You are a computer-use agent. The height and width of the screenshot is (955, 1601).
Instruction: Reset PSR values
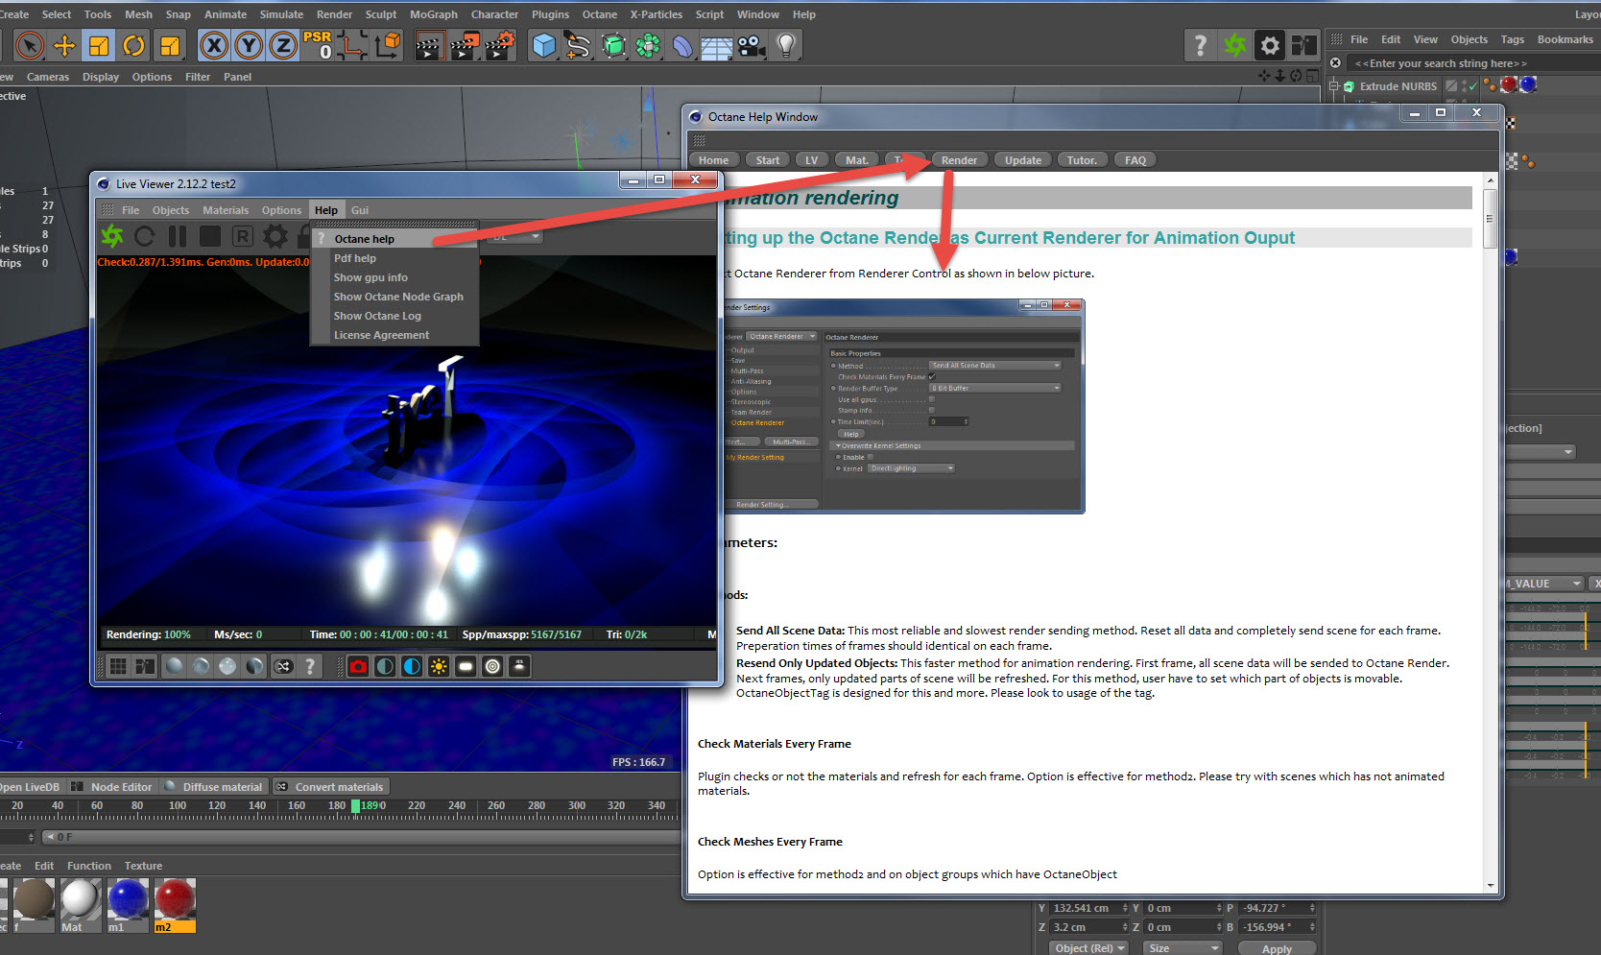[318, 45]
